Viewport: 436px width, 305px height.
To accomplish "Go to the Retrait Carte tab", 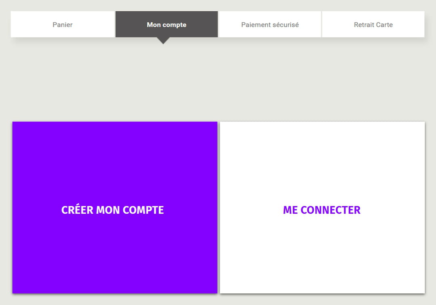I will pyautogui.click(x=373, y=25).
